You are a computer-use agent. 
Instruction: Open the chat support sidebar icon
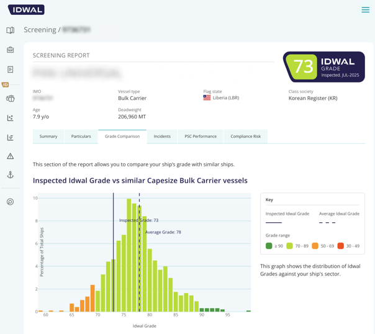tap(11, 202)
